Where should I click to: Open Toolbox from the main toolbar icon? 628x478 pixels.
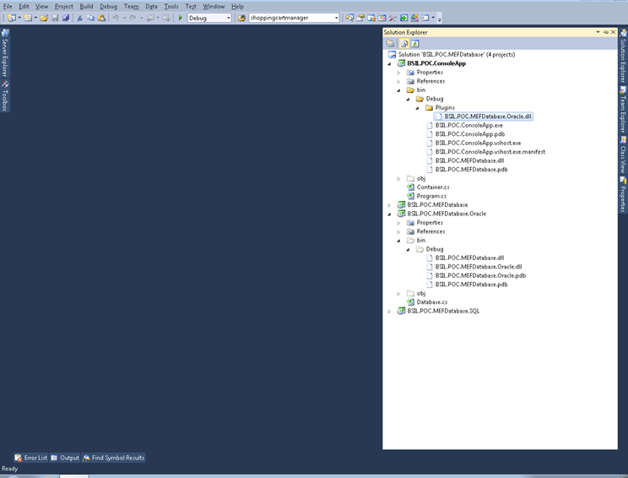(392, 18)
